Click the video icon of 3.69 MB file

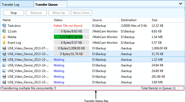tap(4, 82)
